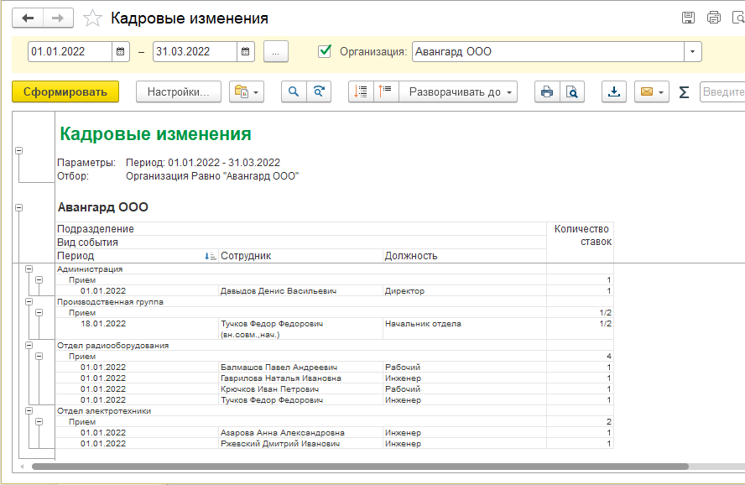
Task: Open print preview icon
Action: 572,91
